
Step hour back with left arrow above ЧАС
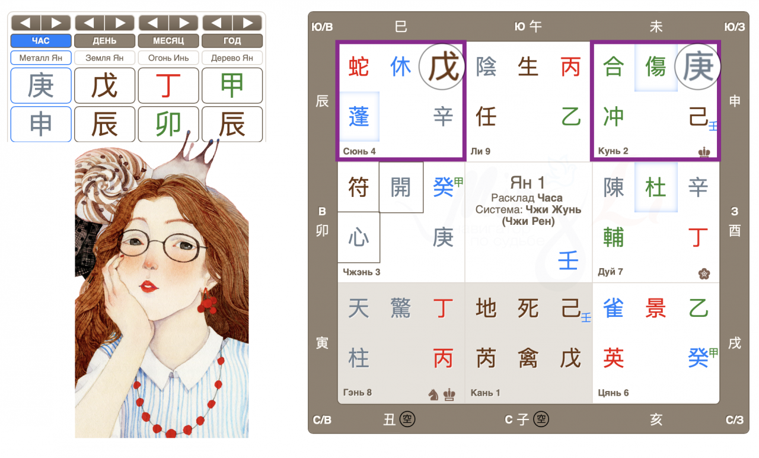pyautogui.click(x=25, y=23)
